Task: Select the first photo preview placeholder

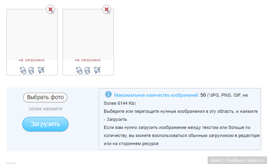Action: pyautogui.click(x=32, y=34)
